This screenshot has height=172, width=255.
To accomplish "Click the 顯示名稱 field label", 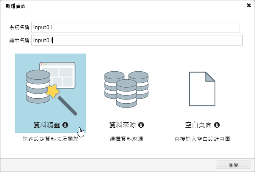I will tap(19, 40).
